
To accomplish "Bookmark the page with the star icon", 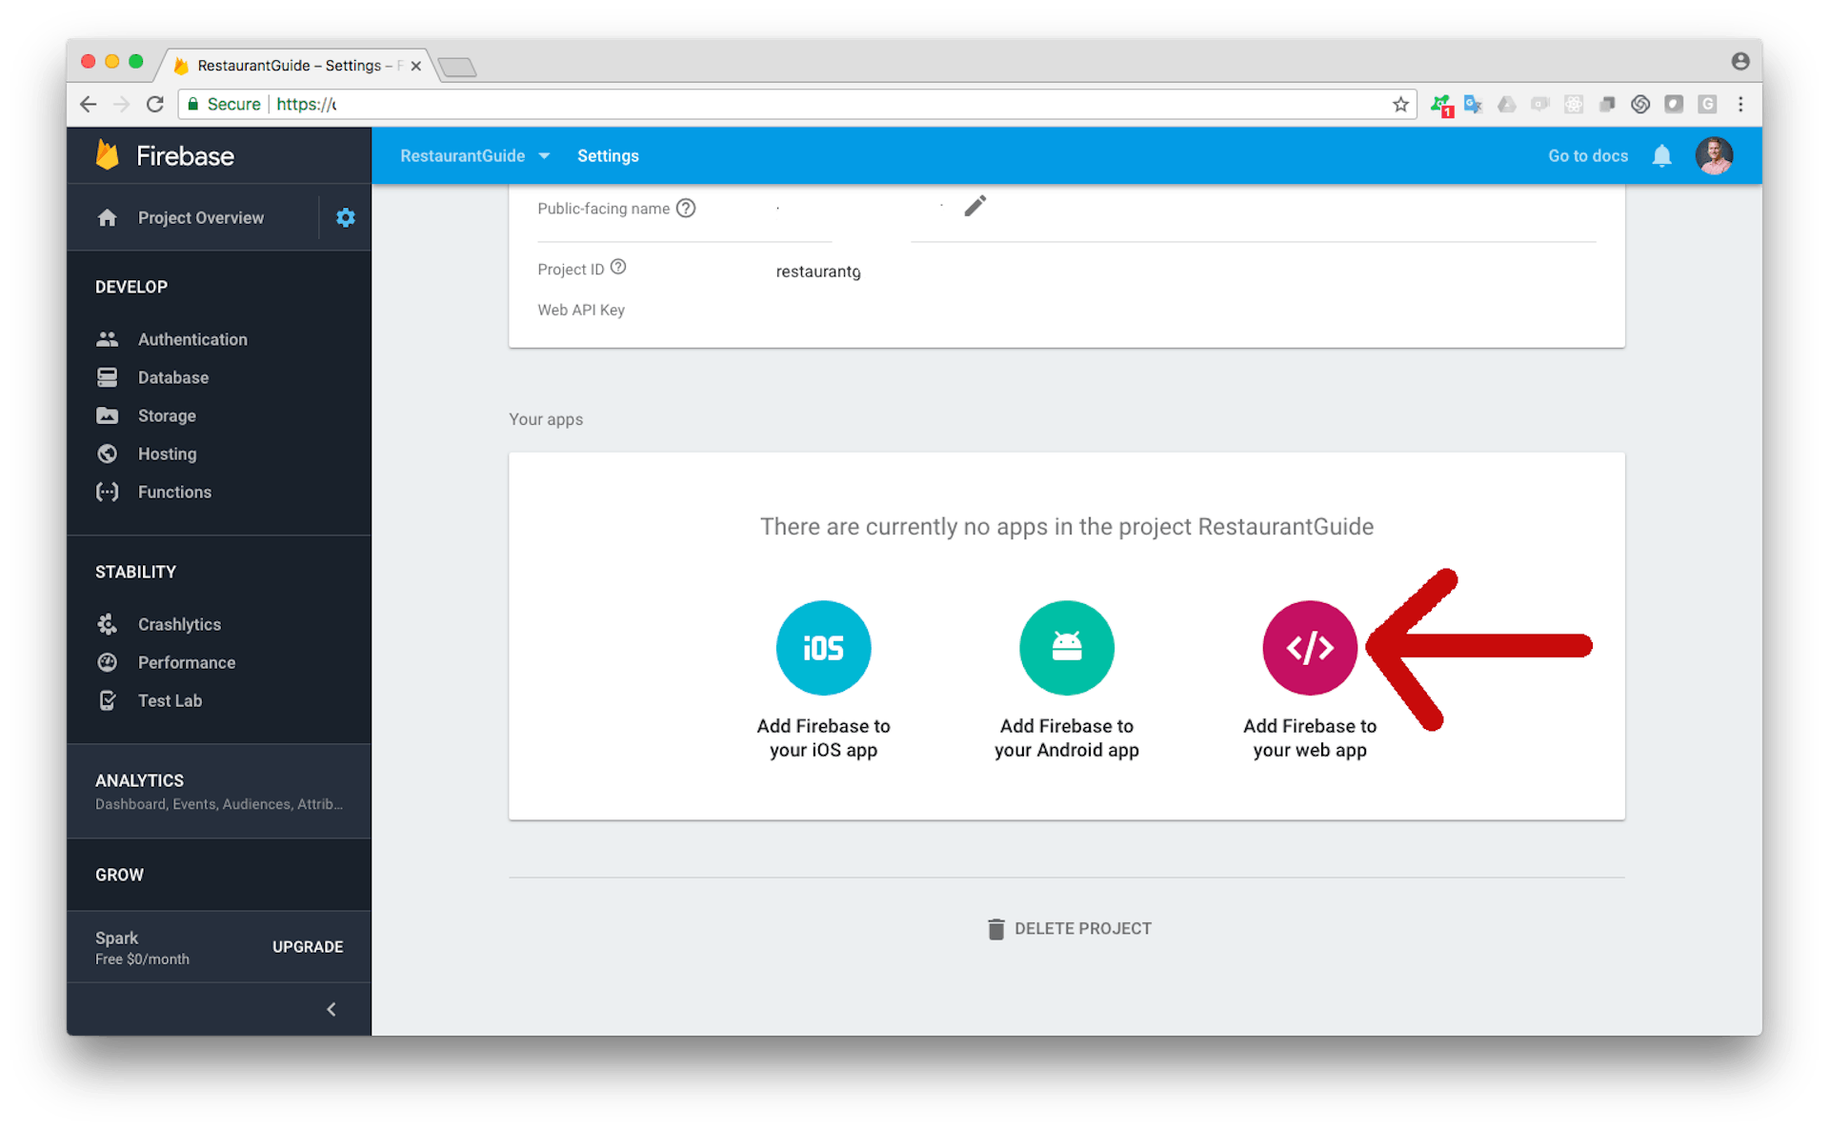I will coord(1400,104).
